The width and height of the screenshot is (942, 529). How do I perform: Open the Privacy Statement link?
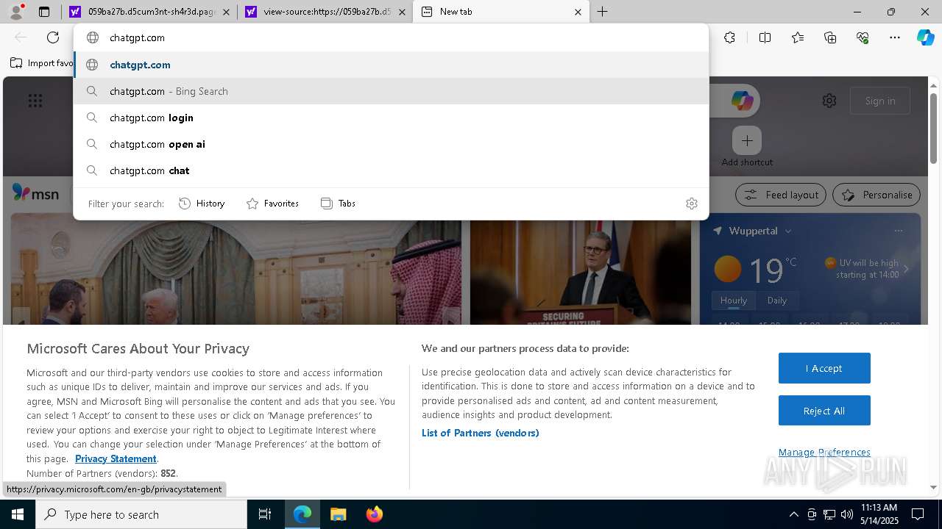(x=116, y=458)
